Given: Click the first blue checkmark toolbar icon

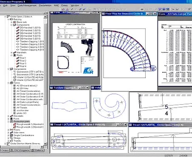Looking at the screenshot, I should (80, 9).
